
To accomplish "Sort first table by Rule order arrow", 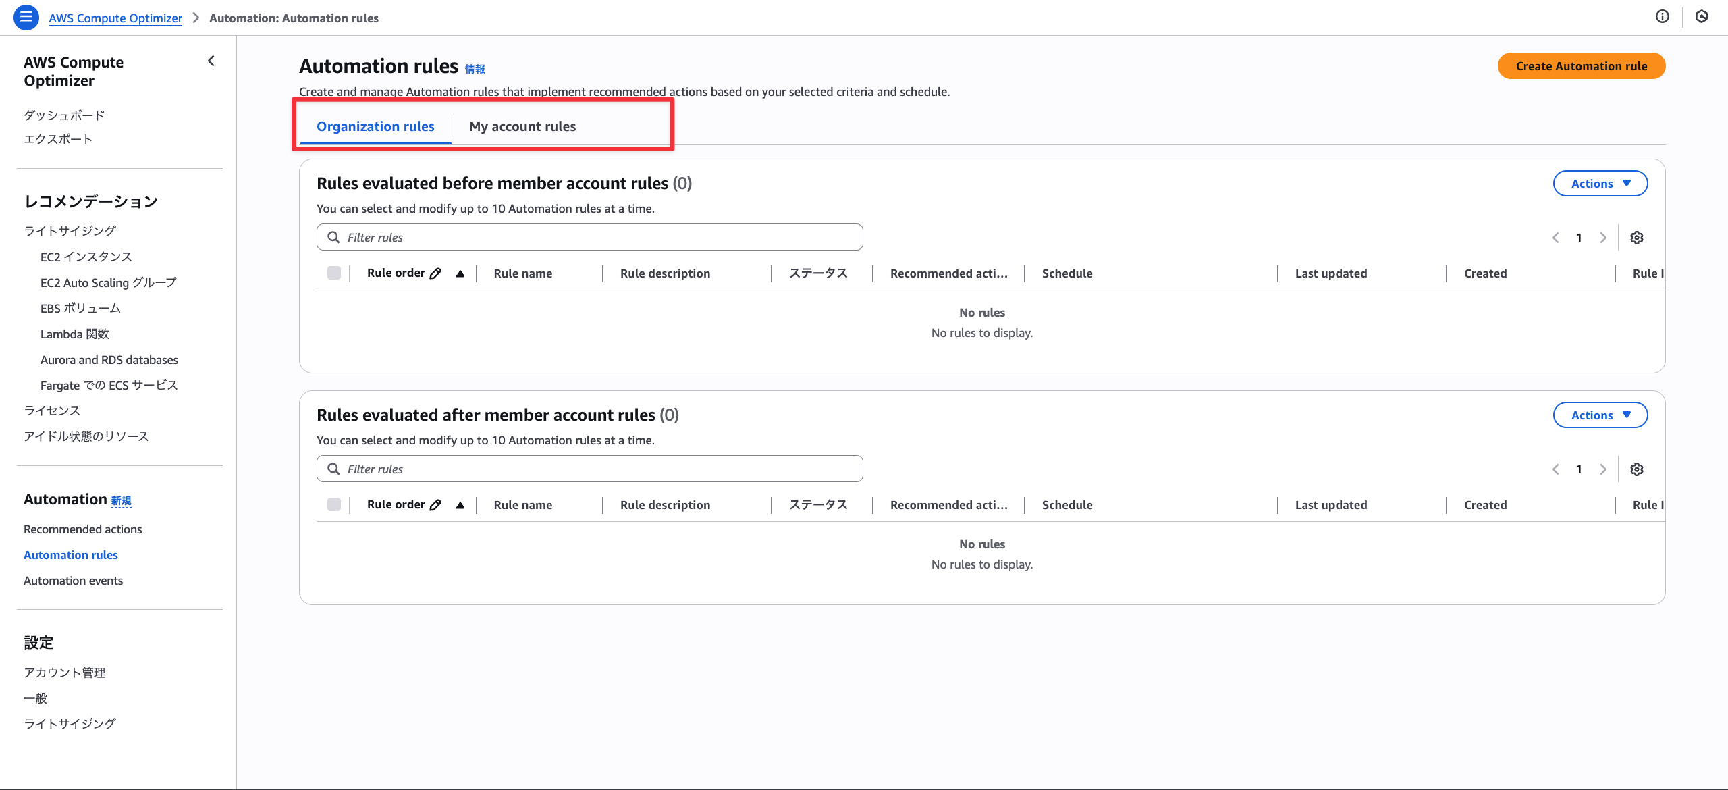I will pyautogui.click(x=460, y=273).
